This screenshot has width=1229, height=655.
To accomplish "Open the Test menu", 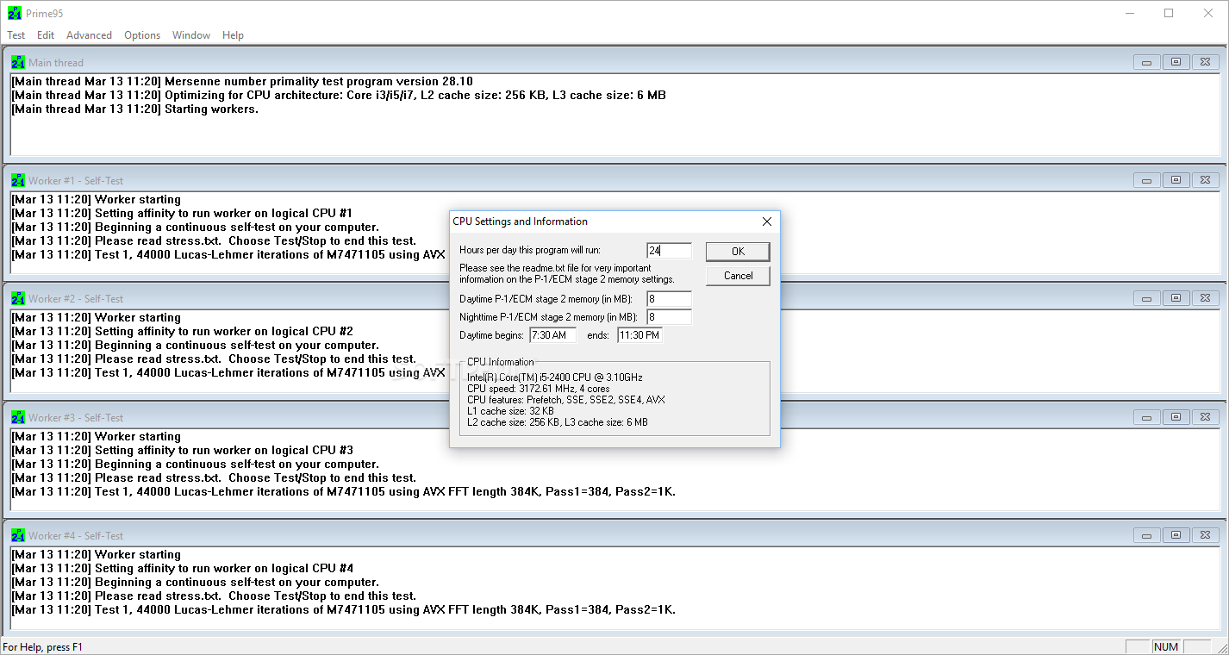I will pyautogui.click(x=16, y=35).
